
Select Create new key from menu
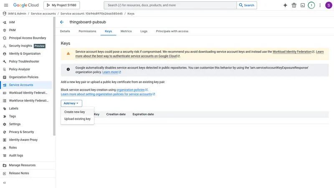pos(75,112)
